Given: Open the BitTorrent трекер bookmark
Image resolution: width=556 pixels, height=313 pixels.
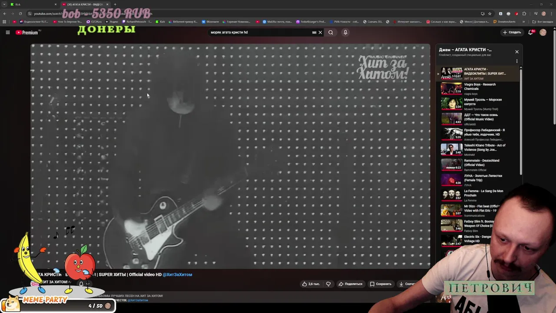Looking at the screenshot, I should tap(182, 22).
